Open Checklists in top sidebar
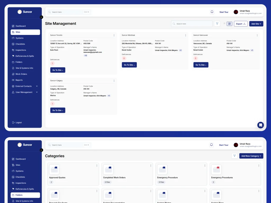This screenshot has height=203, width=271. point(25,44)
